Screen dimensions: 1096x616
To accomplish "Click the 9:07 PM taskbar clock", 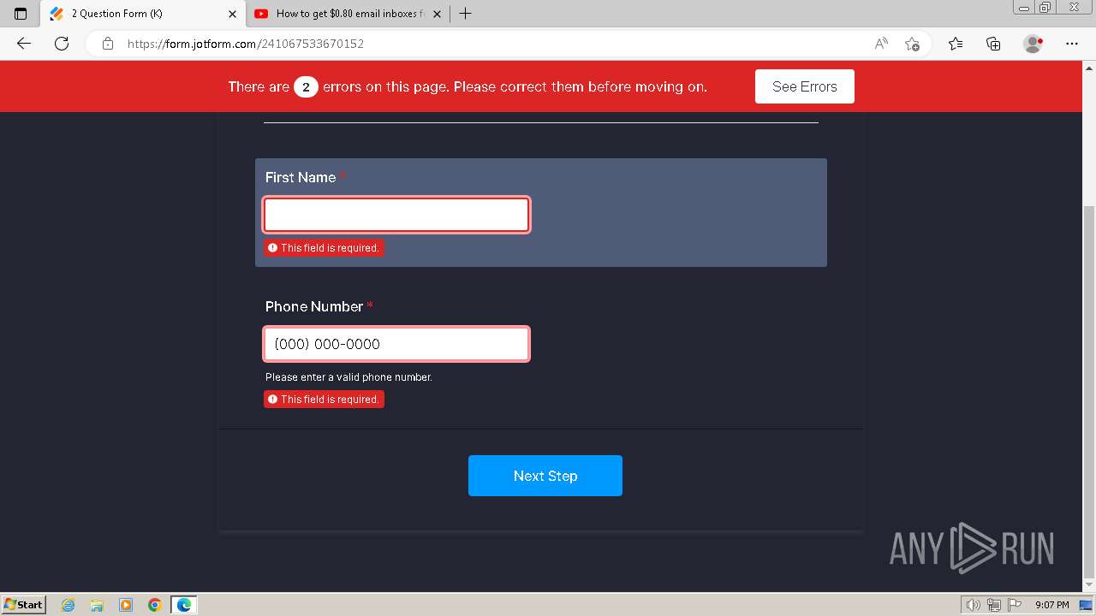I will pyautogui.click(x=1051, y=605).
